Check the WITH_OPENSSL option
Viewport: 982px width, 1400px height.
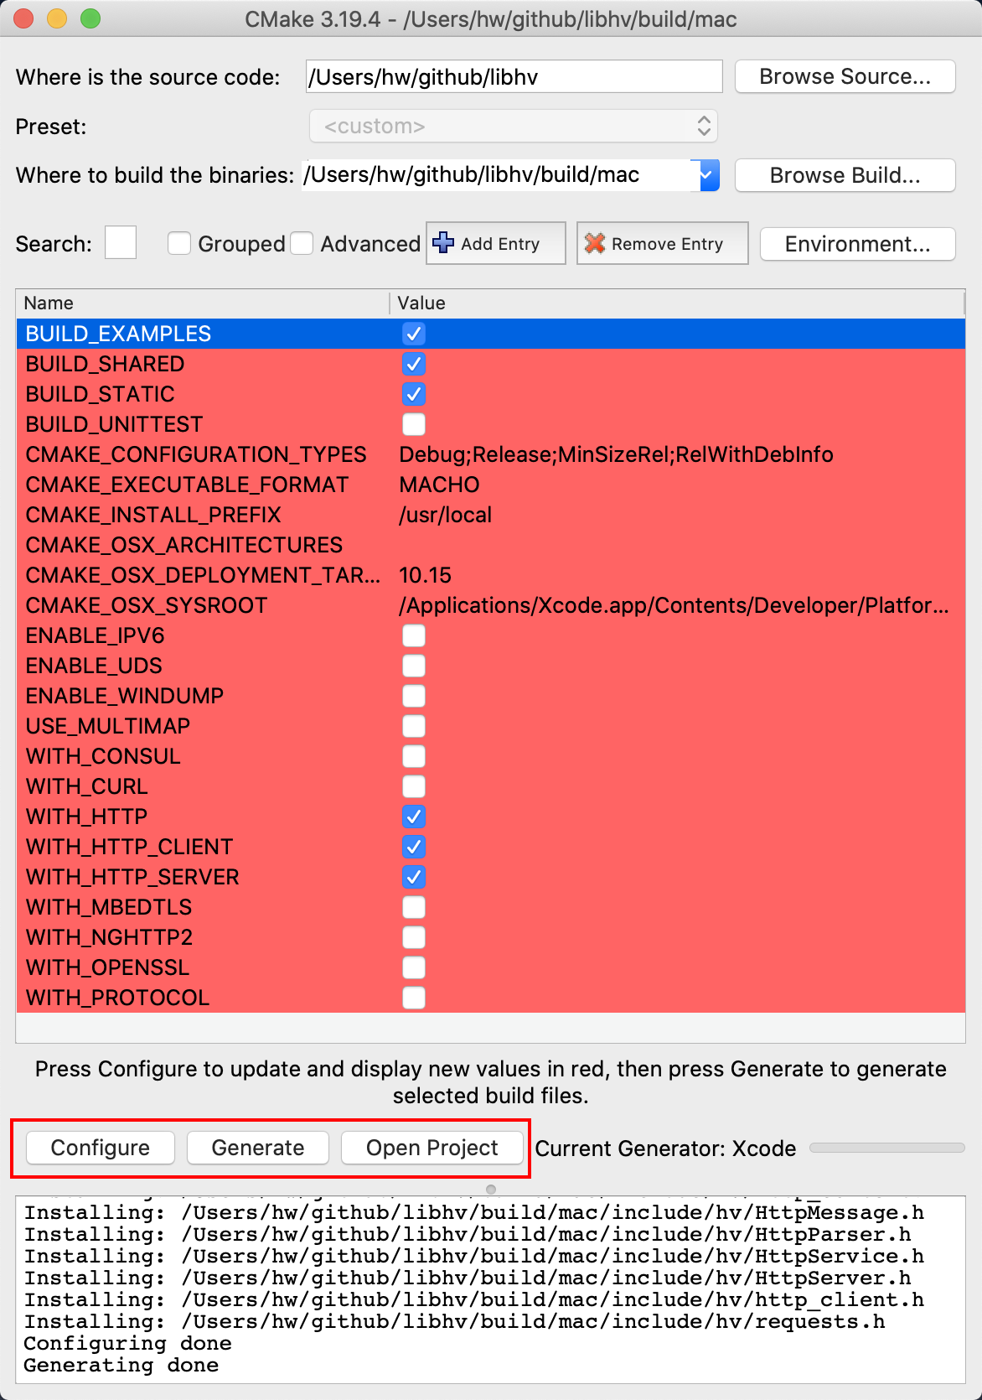pos(414,967)
